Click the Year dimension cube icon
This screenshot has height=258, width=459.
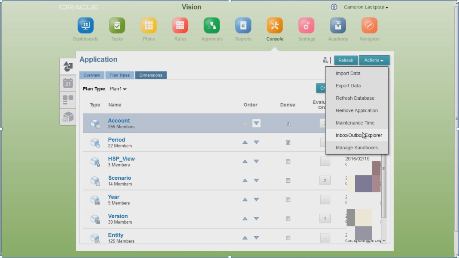pyautogui.click(x=95, y=200)
